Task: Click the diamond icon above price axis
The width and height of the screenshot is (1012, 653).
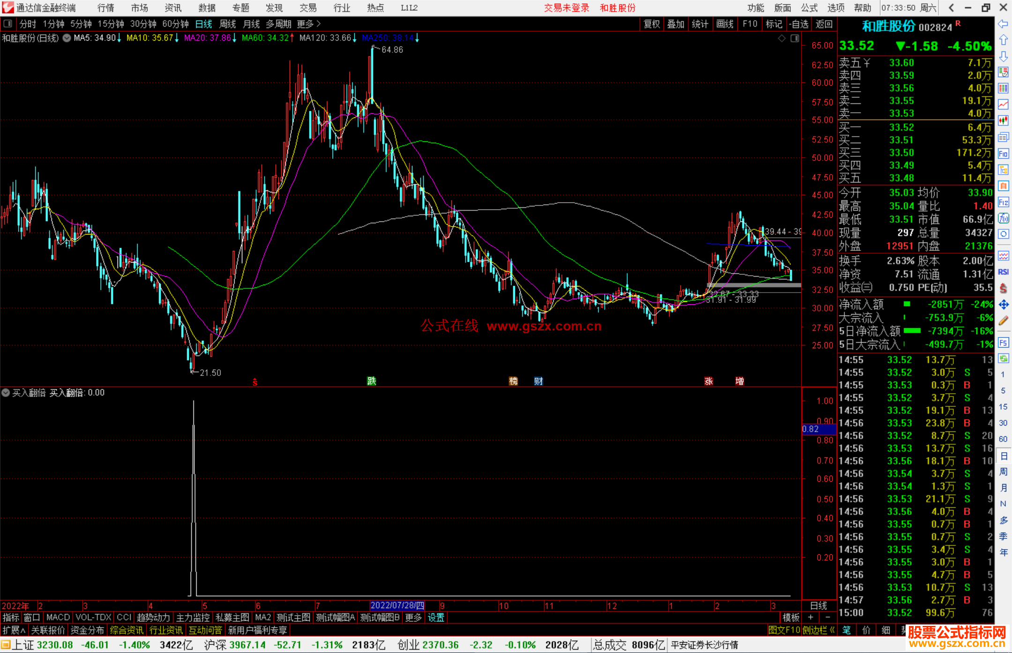Action: click(x=781, y=38)
